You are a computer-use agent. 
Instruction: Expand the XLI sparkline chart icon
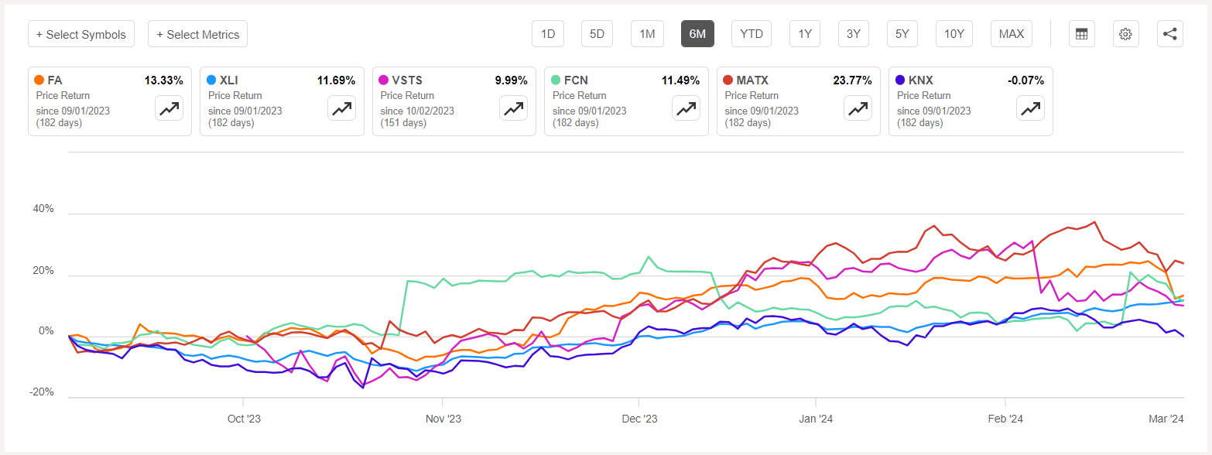(x=341, y=108)
